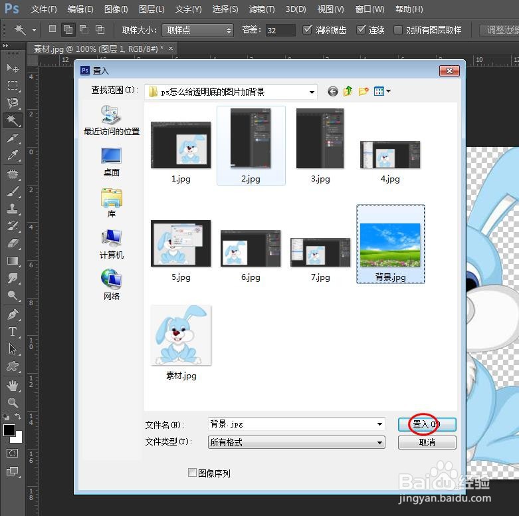Go to Computer (计算机) location
Screen dimensions: 519x516
112,244
